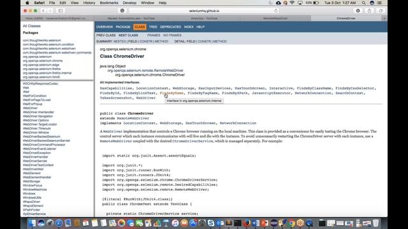Click the show all tabs icon
The height and width of the screenshot is (229, 408).
pyautogui.click(x=381, y=11)
